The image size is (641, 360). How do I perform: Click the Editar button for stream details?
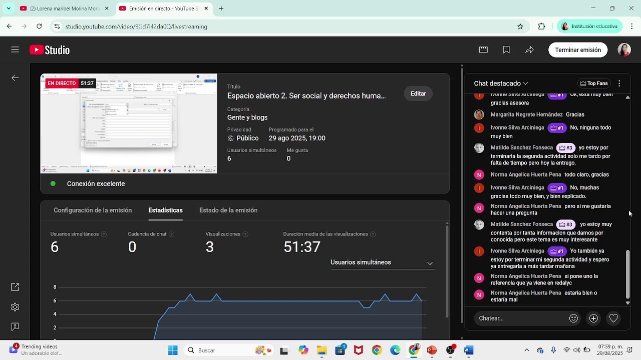[x=418, y=93]
